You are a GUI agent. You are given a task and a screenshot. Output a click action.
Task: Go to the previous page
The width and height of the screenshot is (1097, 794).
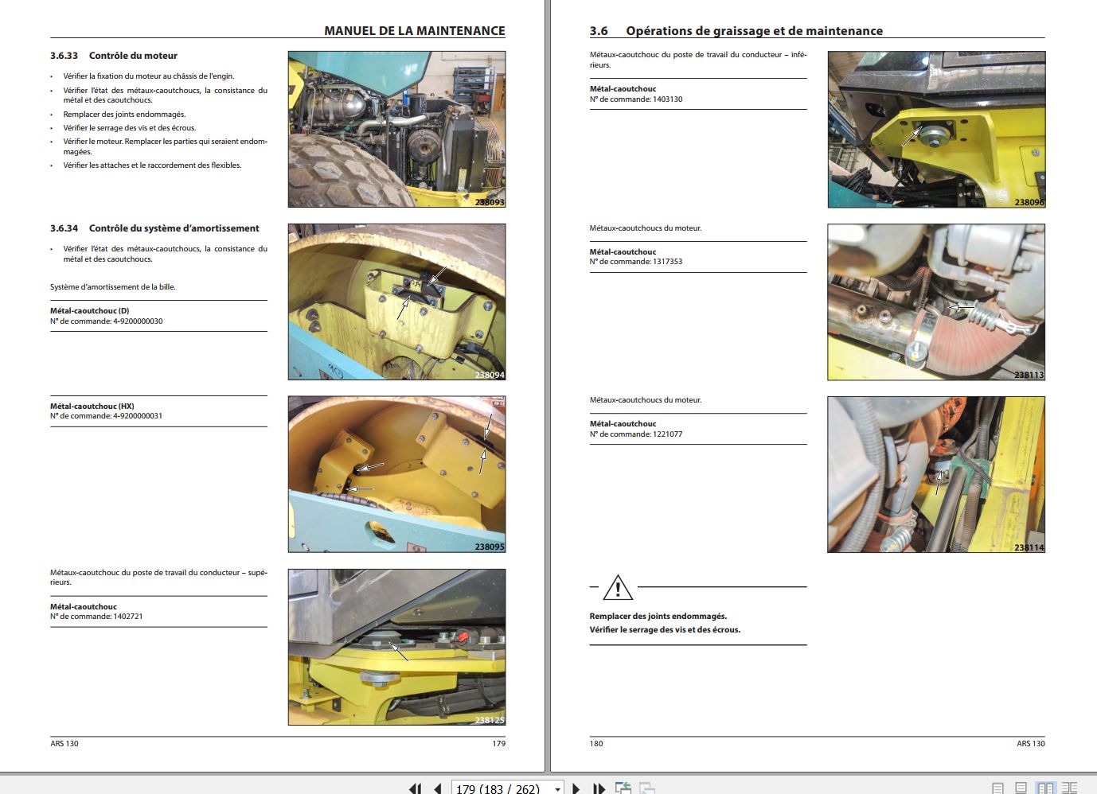(437, 788)
